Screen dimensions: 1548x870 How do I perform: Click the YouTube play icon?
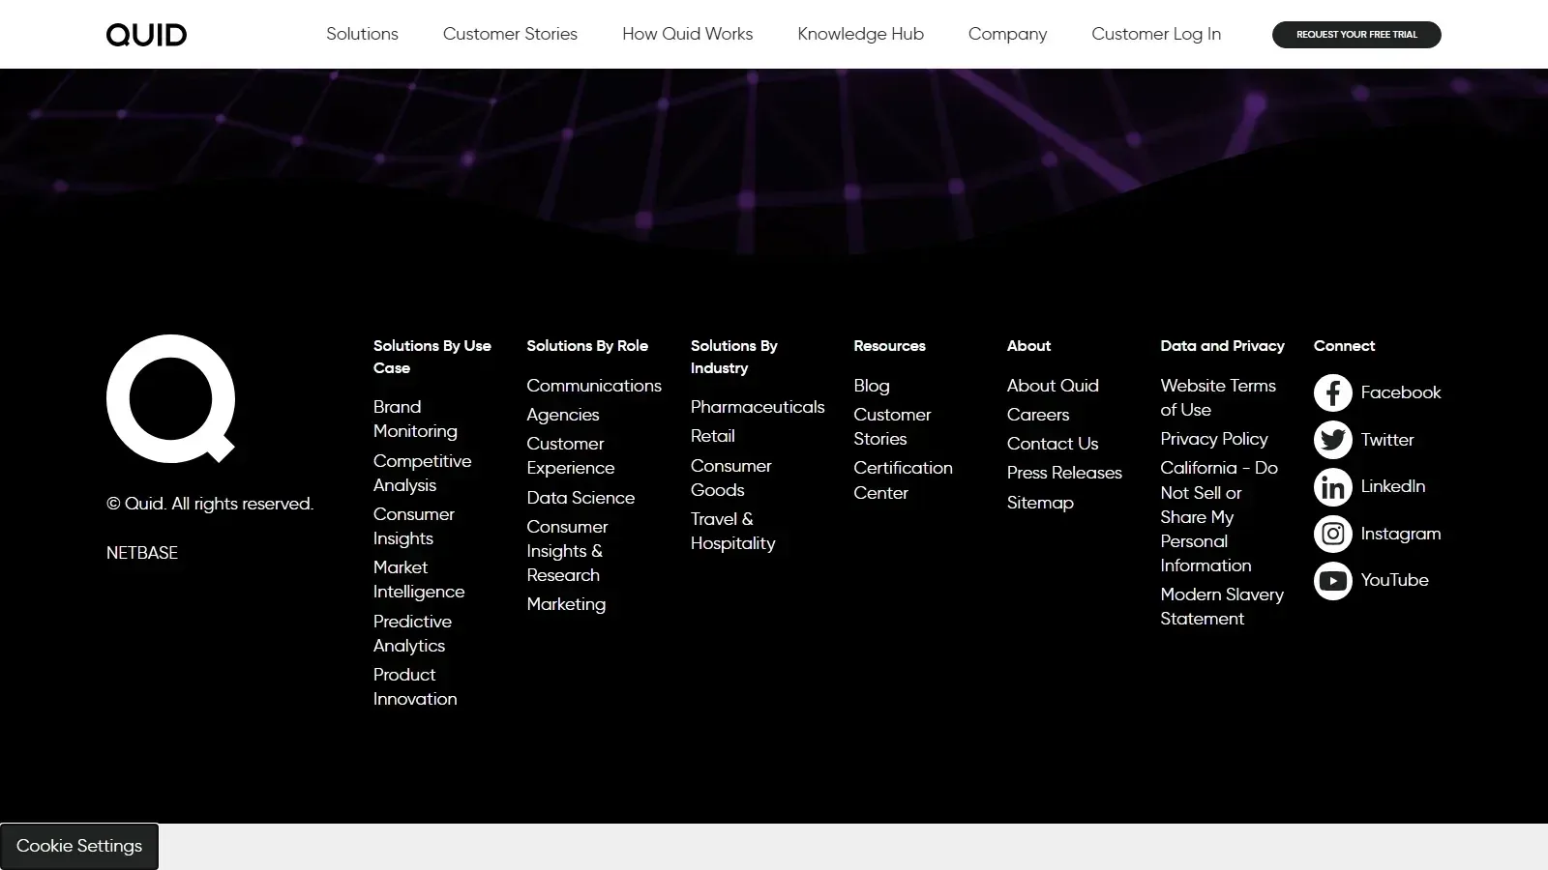(1332, 581)
